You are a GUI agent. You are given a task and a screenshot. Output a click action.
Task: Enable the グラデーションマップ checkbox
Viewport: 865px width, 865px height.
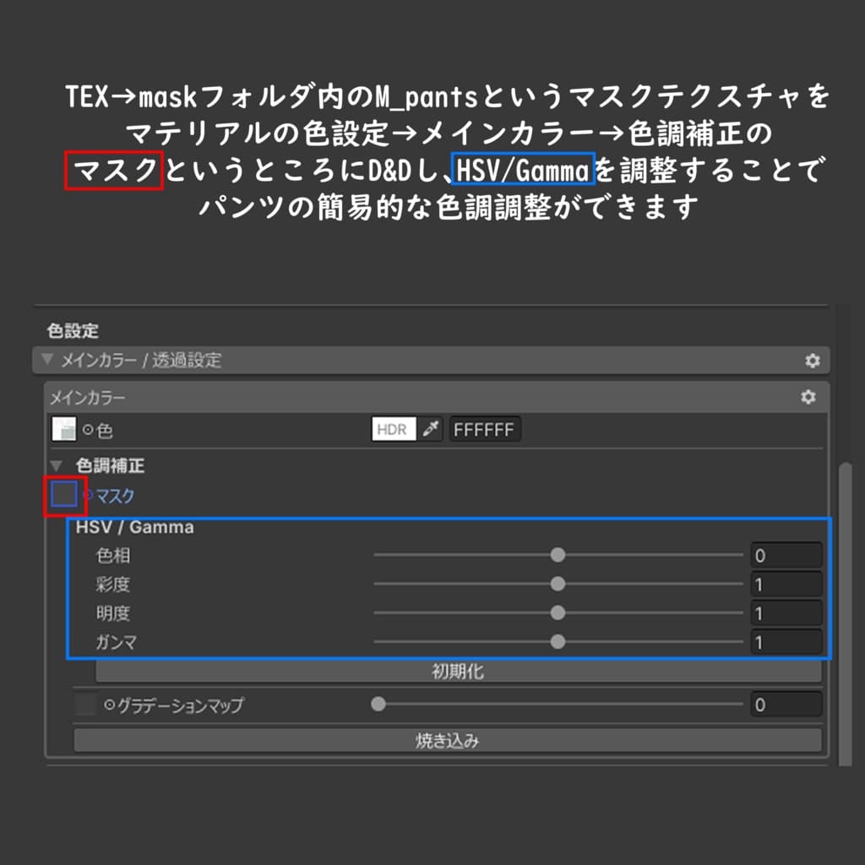click(84, 704)
